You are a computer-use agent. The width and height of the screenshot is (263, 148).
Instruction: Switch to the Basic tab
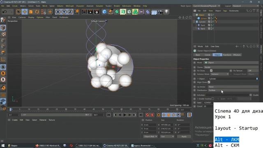point(198,55)
